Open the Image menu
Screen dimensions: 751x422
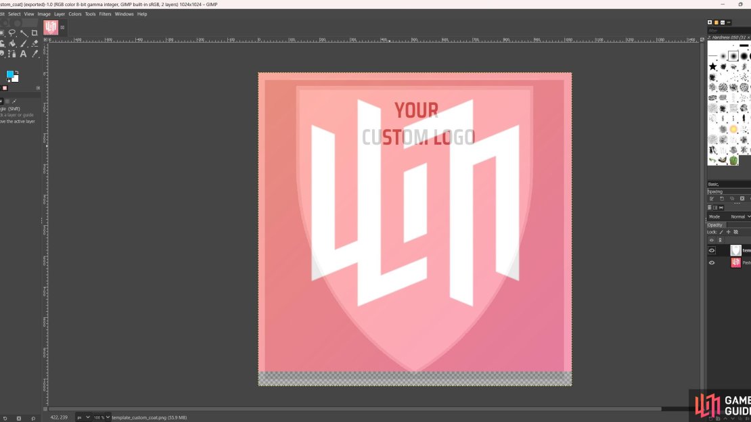pyautogui.click(x=44, y=14)
